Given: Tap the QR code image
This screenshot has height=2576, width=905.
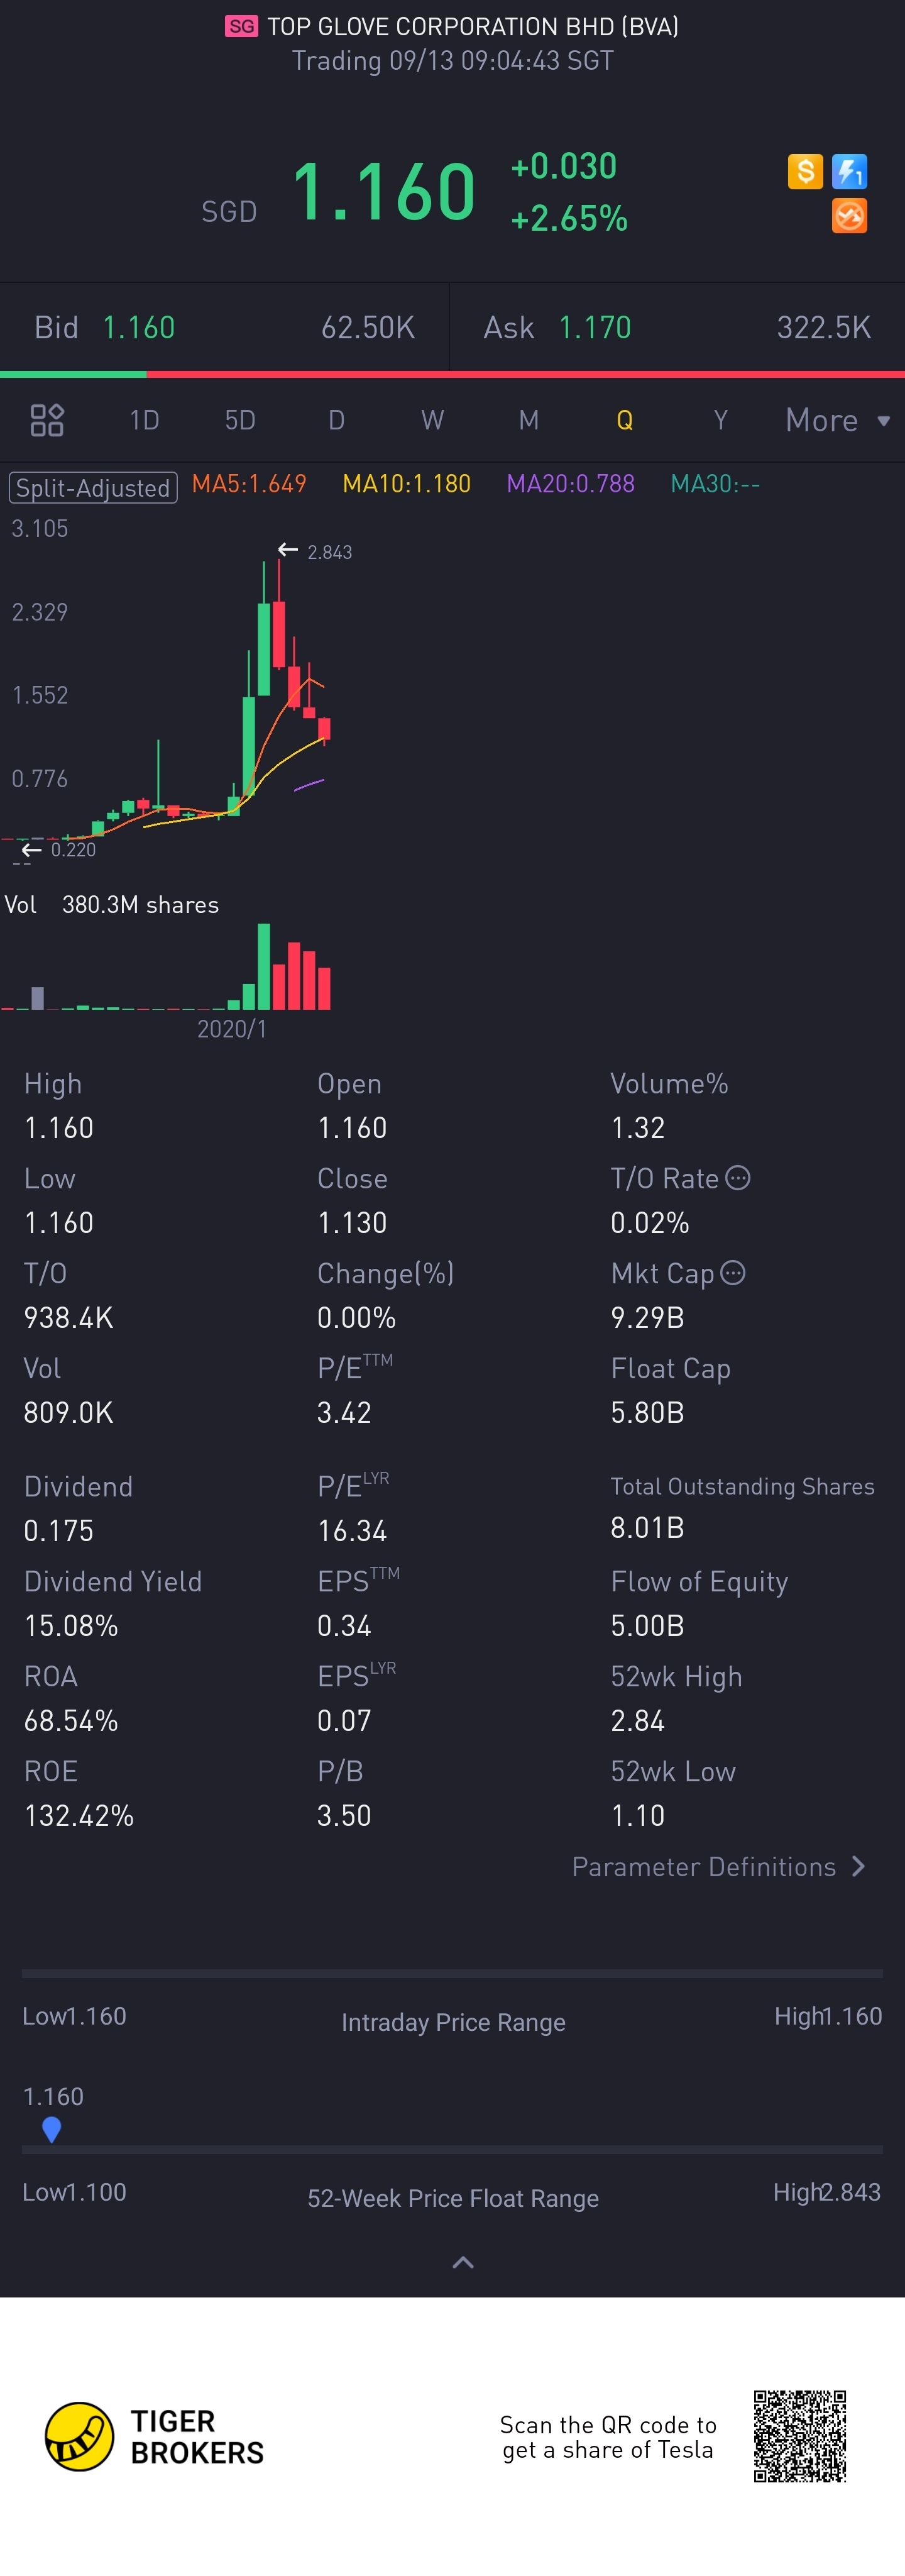Looking at the screenshot, I should [x=800, y=2437].
